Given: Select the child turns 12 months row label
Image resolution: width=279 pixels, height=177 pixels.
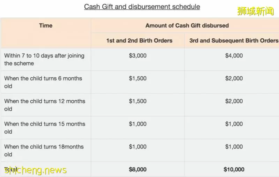Looking at the screenshot, I should [x=45, y=105].
